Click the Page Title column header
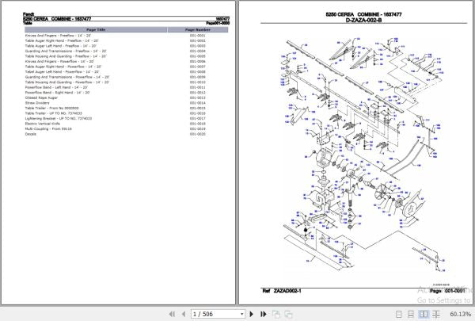This screenshot has width=475, height=321. pyautogui.click(x=96, y=30)
